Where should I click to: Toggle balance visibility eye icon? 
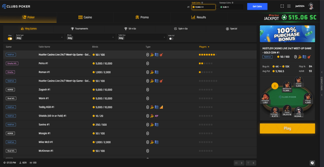click(188, 7)
